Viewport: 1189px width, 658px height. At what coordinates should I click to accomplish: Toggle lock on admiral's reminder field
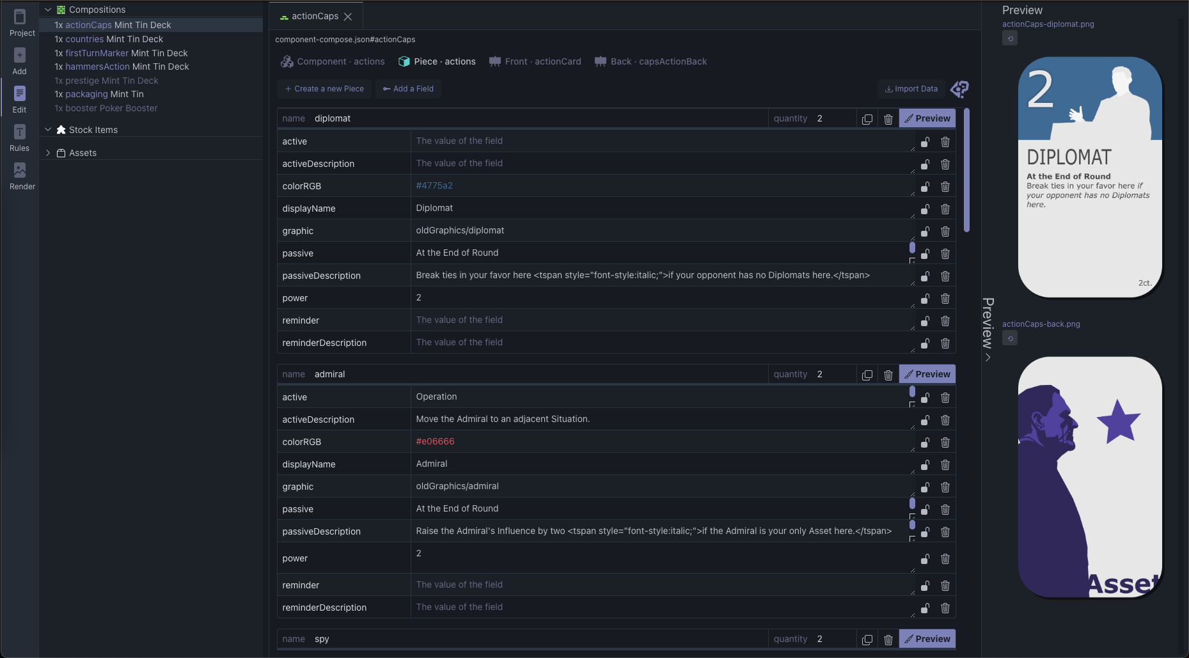pyautogui.click(x=925, y=585)
